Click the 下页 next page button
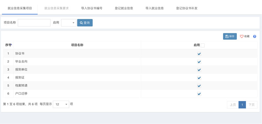The width and height of the screenshot is (262, 124). (252, 105)
